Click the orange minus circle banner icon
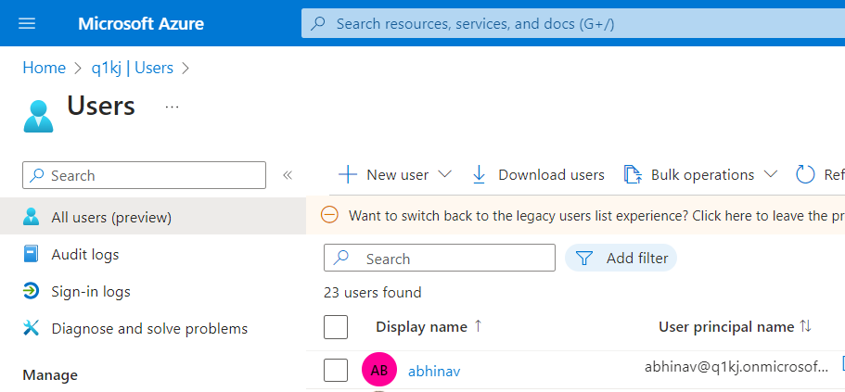845x392 pixels. (329, 215)
